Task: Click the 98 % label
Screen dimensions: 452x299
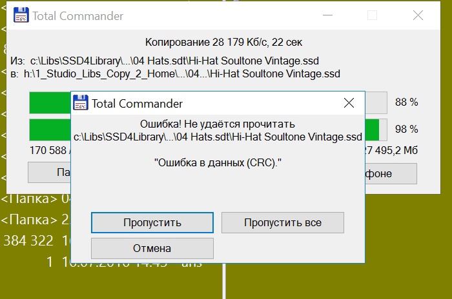Action: click(406, 130)
